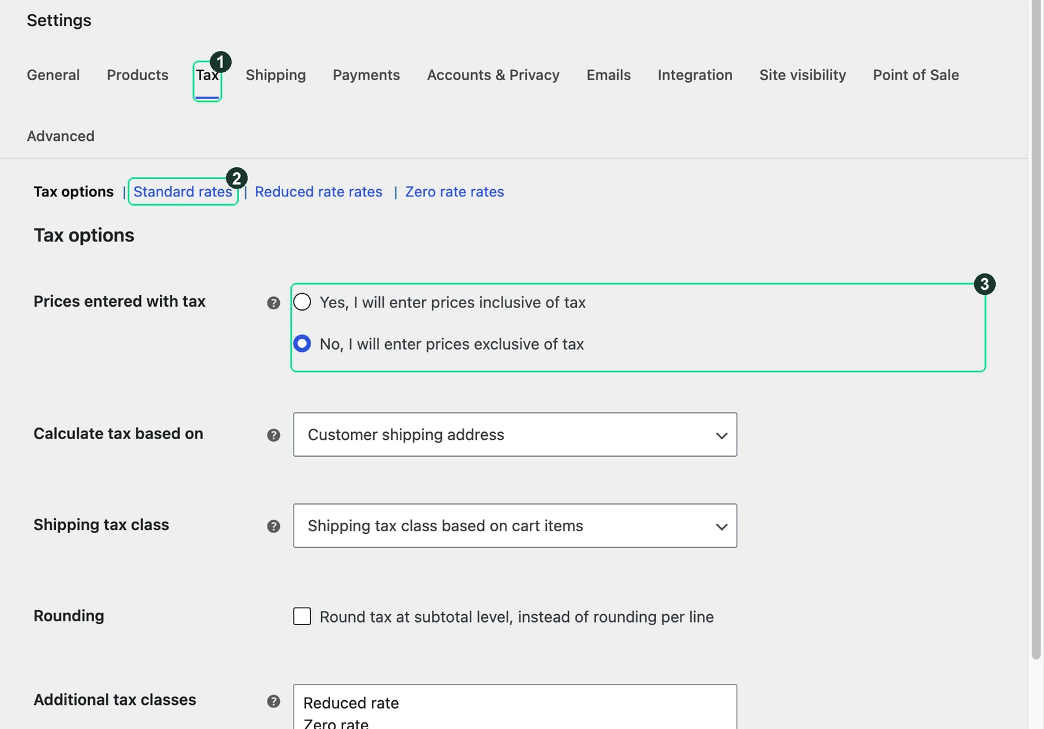Show help for Calculate tax based on
1044x729 pixels.
(273, 435)
